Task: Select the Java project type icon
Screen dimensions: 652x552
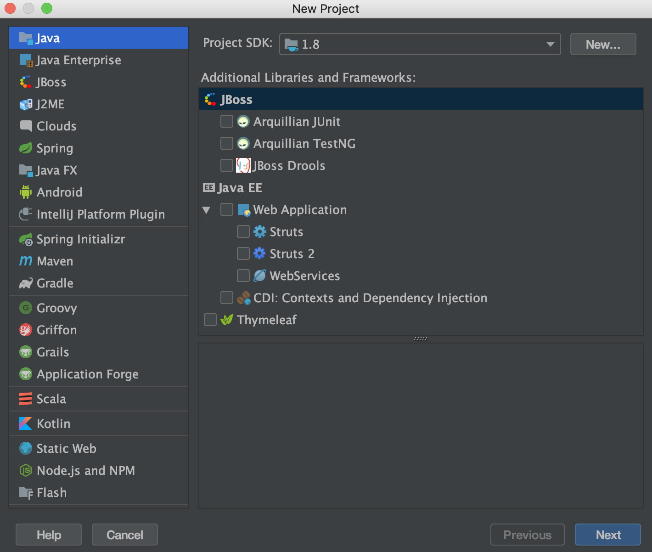Action: pos(26,38)
